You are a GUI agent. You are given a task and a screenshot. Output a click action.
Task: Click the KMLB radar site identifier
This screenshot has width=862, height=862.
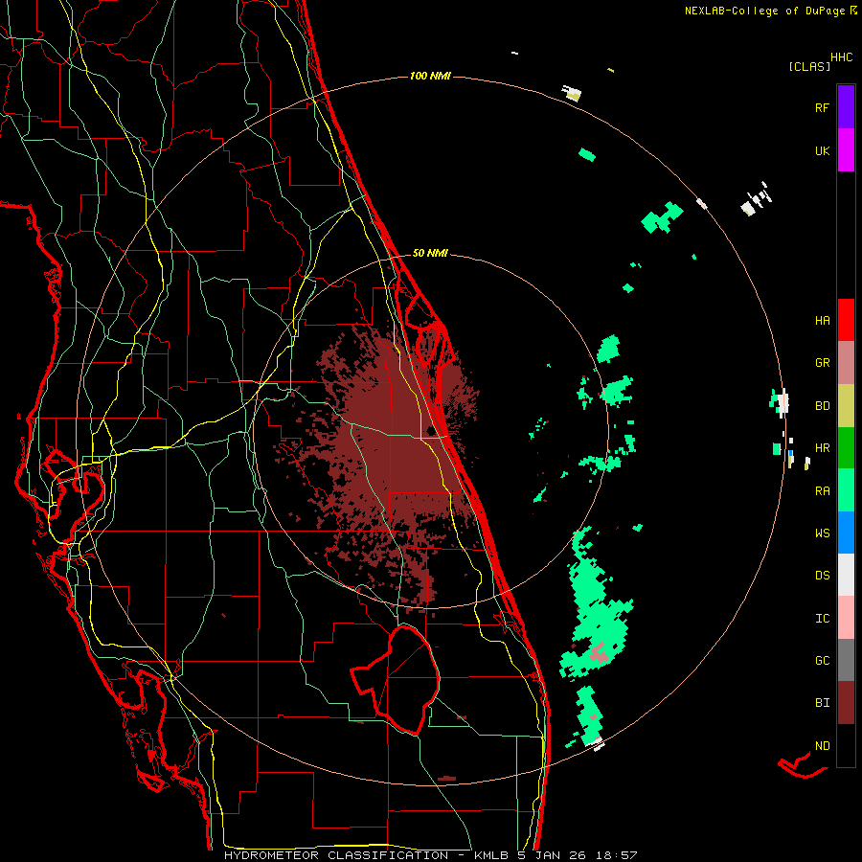coord(490,855)
